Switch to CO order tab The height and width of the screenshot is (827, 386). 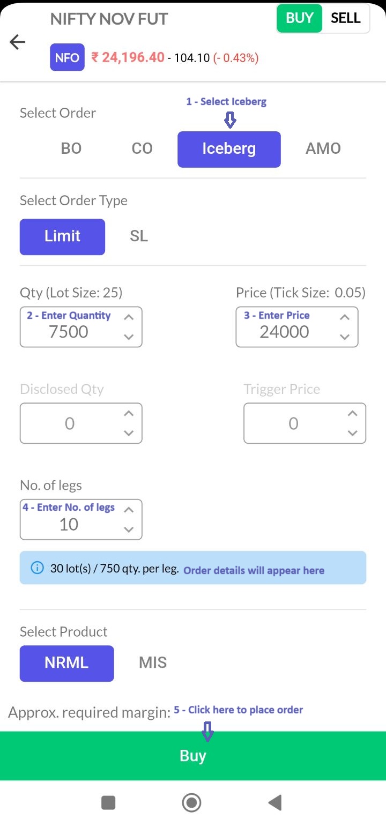pos(142,149)
